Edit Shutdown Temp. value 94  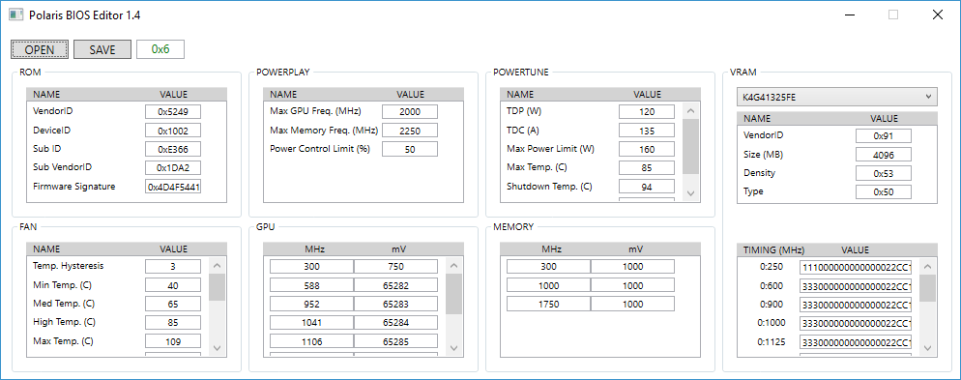[x=647, y=187]
